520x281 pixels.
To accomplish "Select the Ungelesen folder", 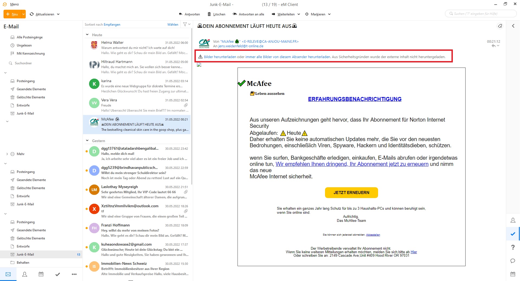I will pyautogui.click(x=24, y=45).
